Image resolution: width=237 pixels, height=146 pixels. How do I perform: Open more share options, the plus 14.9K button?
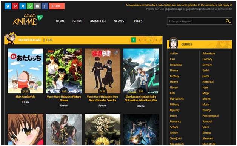[x=57, y=6]
